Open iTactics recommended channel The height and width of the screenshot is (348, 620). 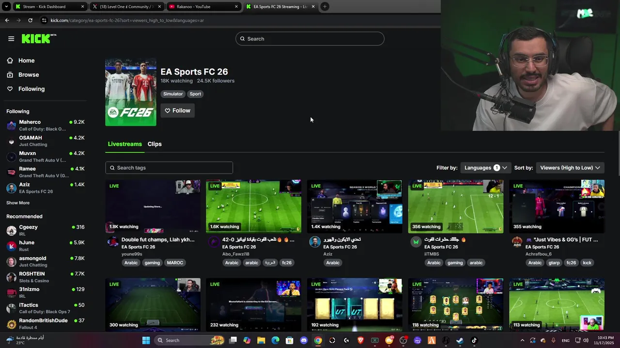[46, 308]
